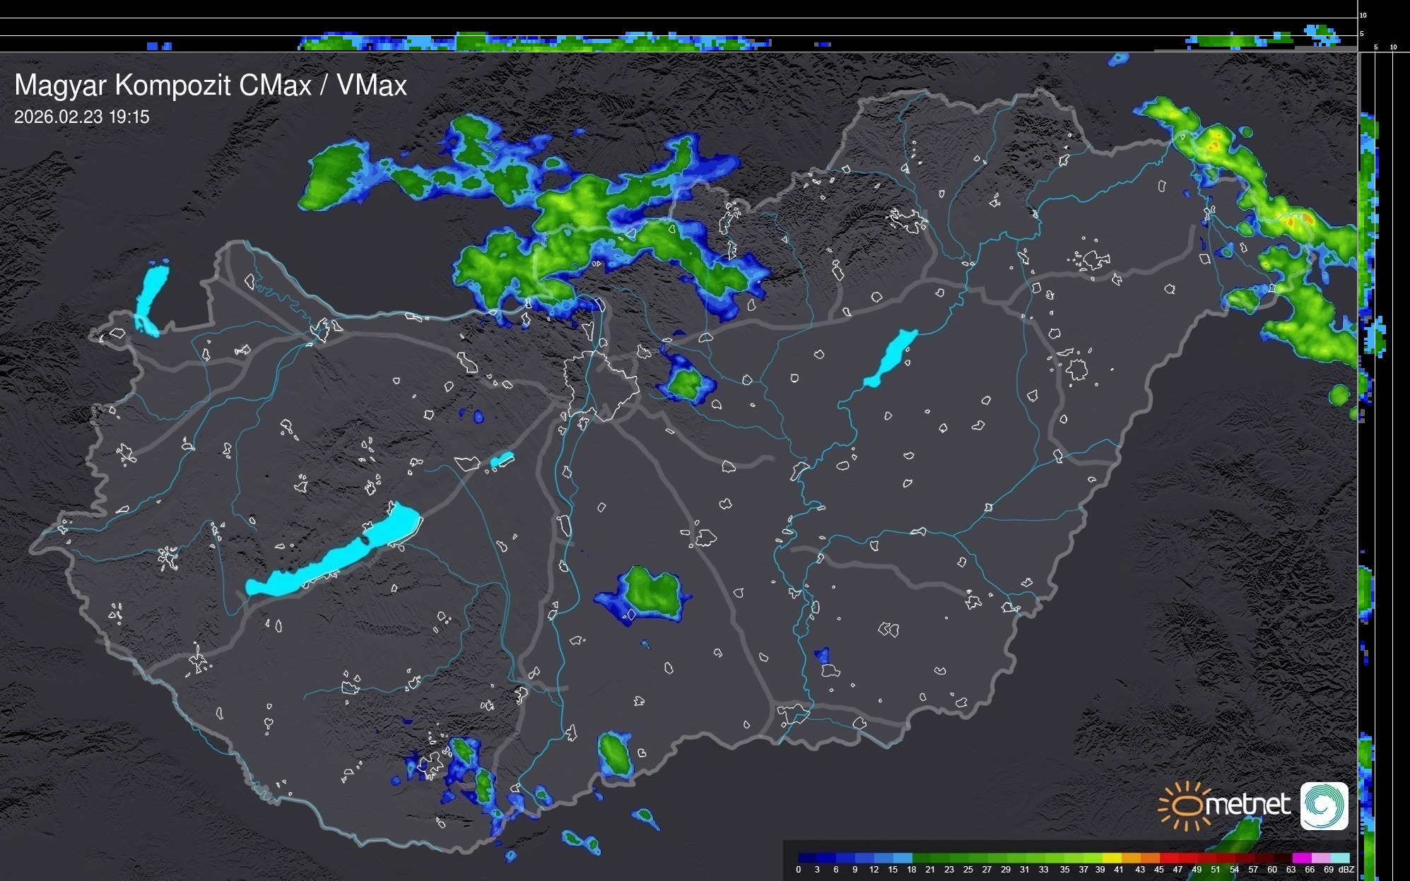The height and width of the screenshot is (881, 1410).
Task: Click the green echo east of Budapest
Action: click(x=685, y=384)
